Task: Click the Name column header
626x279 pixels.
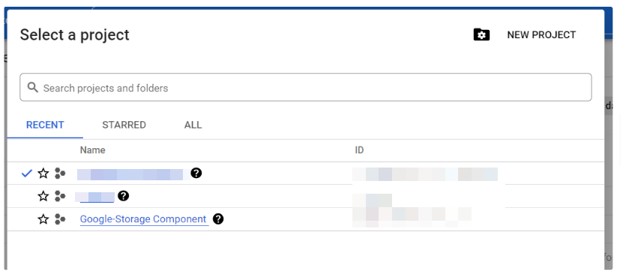Action: pyautogui.click(x=92, y=150)
